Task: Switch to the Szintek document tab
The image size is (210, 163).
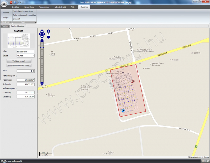Action: (5, 26)
